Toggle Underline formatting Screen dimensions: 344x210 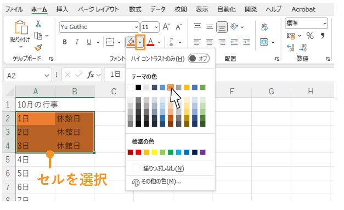coord(89,42)
